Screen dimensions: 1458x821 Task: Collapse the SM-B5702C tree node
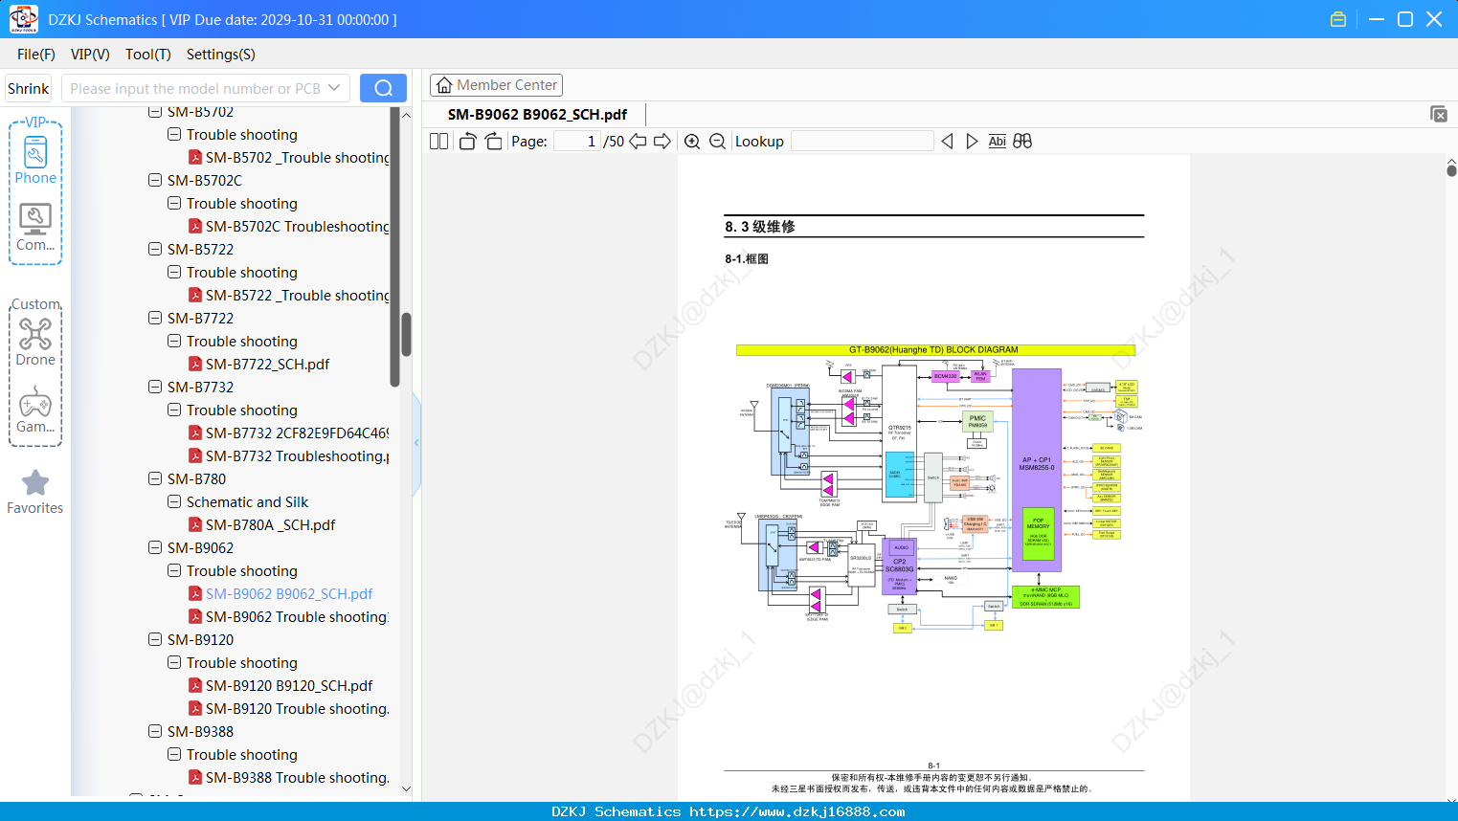click(155, 180)
